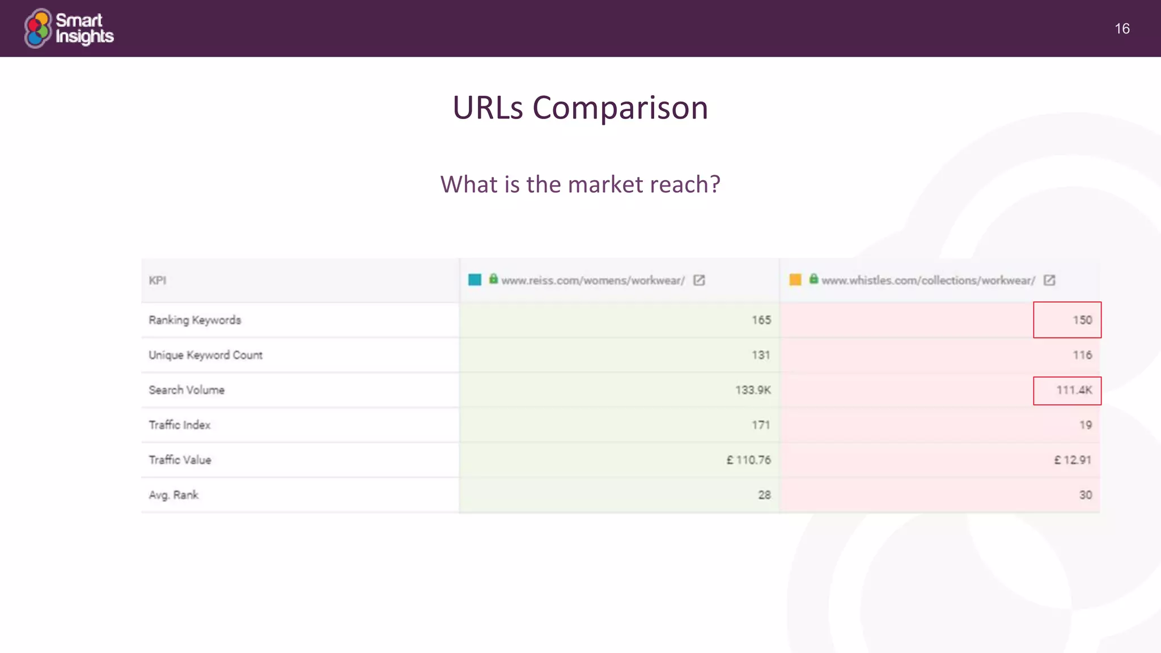Click the 133.9K search volume value
This screenshot has height=653, width=1161.
coord(753,390)
